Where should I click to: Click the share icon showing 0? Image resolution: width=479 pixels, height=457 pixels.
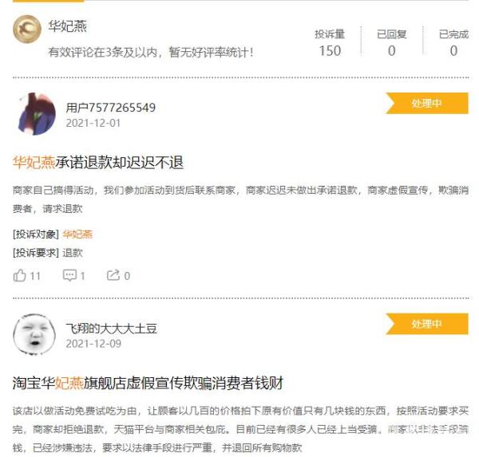click(113, 275)
